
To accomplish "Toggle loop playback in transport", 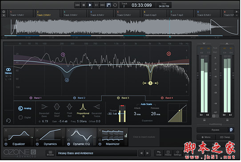I will coord(115,5).
